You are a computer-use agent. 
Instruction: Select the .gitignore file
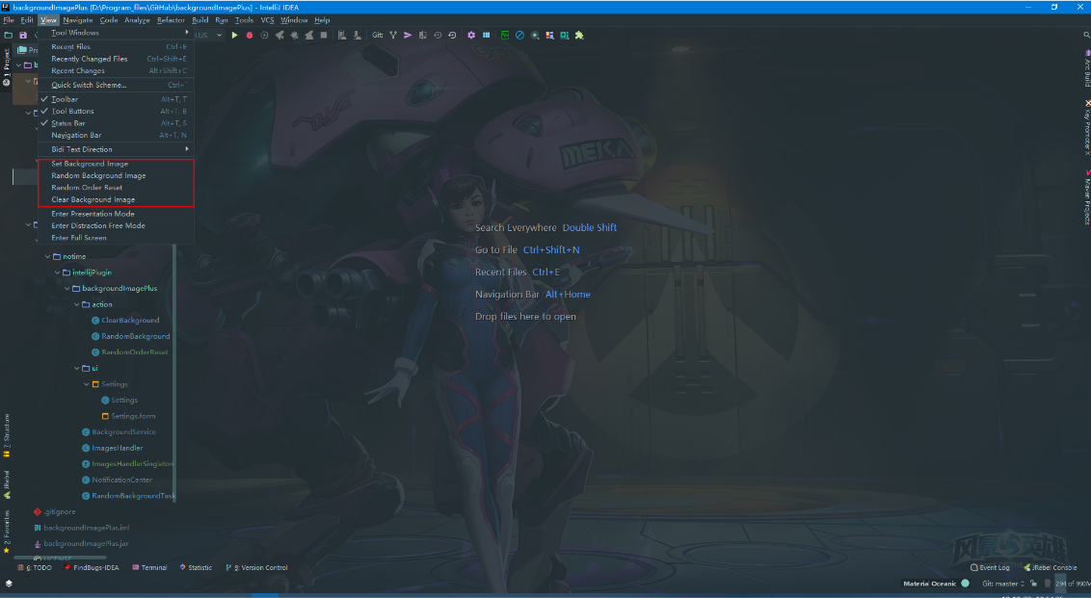pyautogui.click(x=59, y=512)
